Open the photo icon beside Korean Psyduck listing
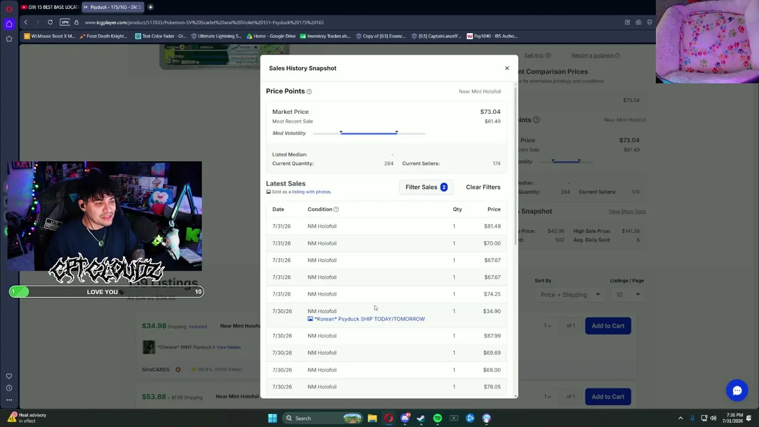Viewport: 759px width, 427px height. point(310,319)
